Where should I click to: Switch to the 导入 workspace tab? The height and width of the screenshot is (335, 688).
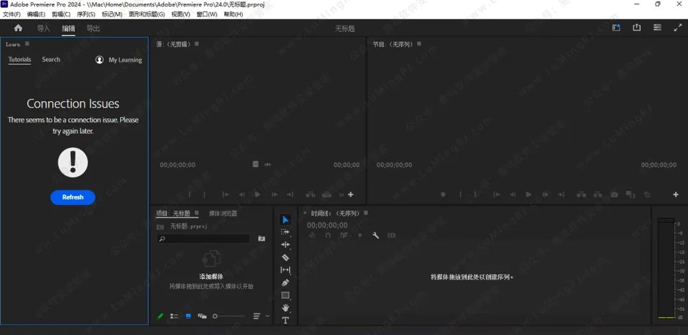[43, 29]
